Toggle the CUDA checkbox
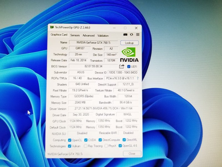This screenshot has width=222, height=167. [86, 140]
